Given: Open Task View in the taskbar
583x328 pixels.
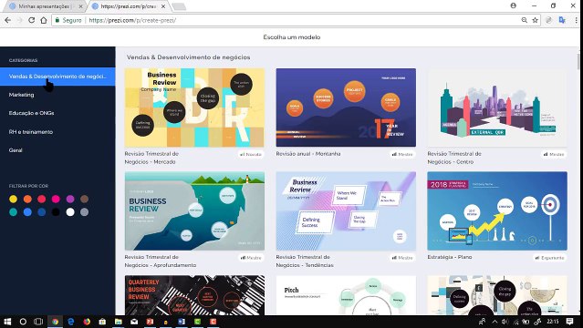Looking at the screenshot, I should click(38, 322).
